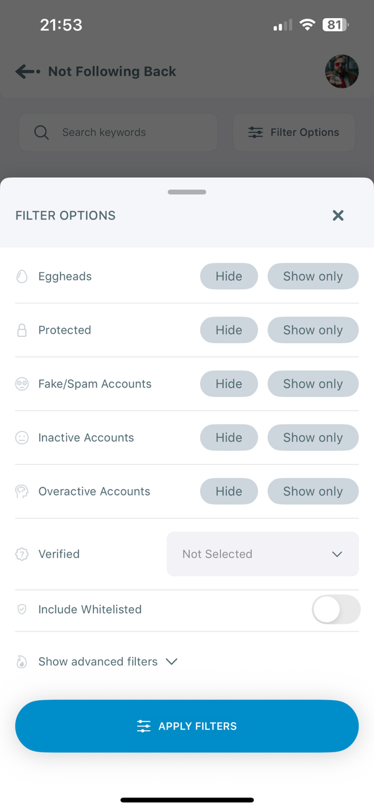374x810 pixels.
Task: Select Show only for Protected accounts
Action: (313, 329)
